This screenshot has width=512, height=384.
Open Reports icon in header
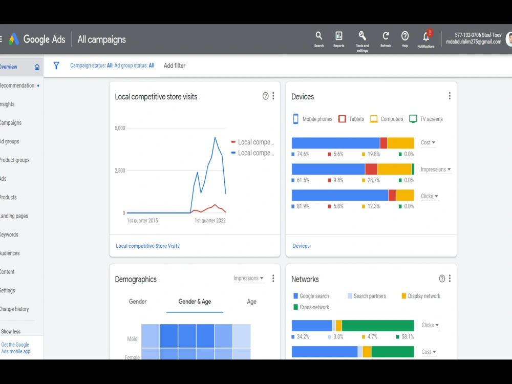point(338,39)
